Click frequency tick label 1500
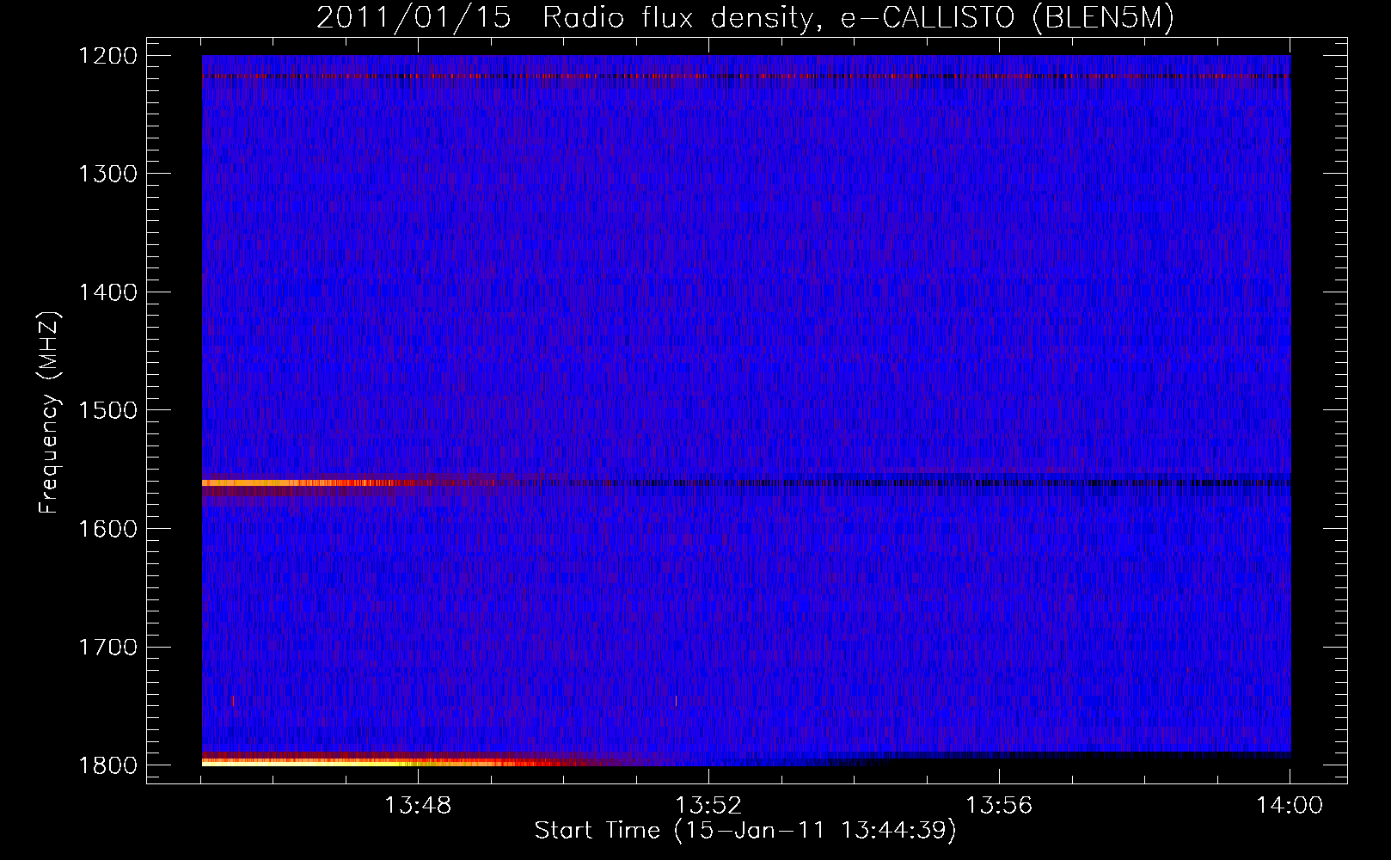1391x860 pixels. tap(107, 410)
